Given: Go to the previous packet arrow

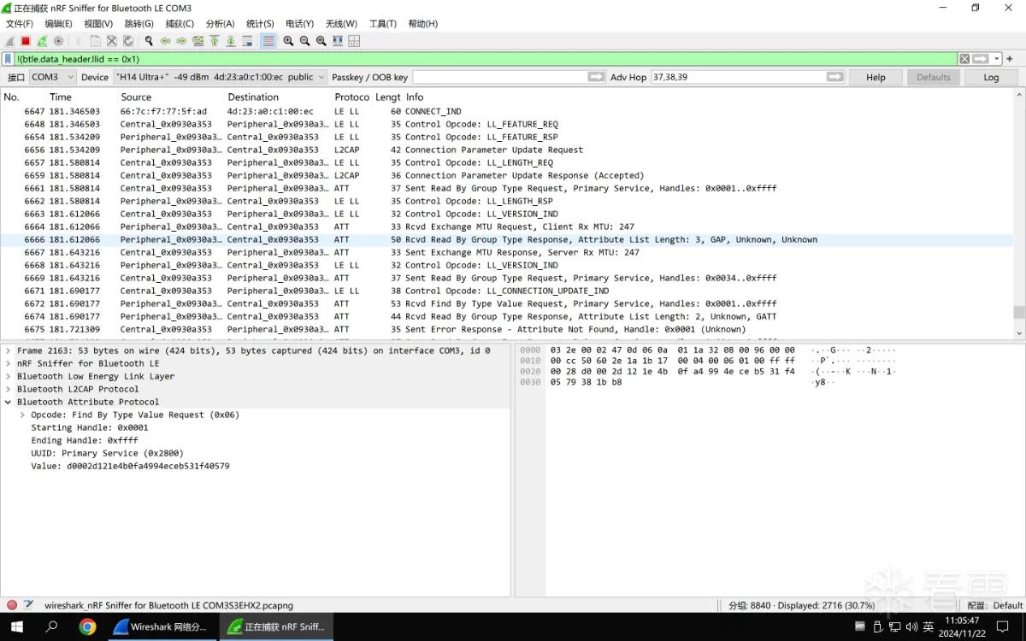Looking at the screenshot, I should pos(165,41).
